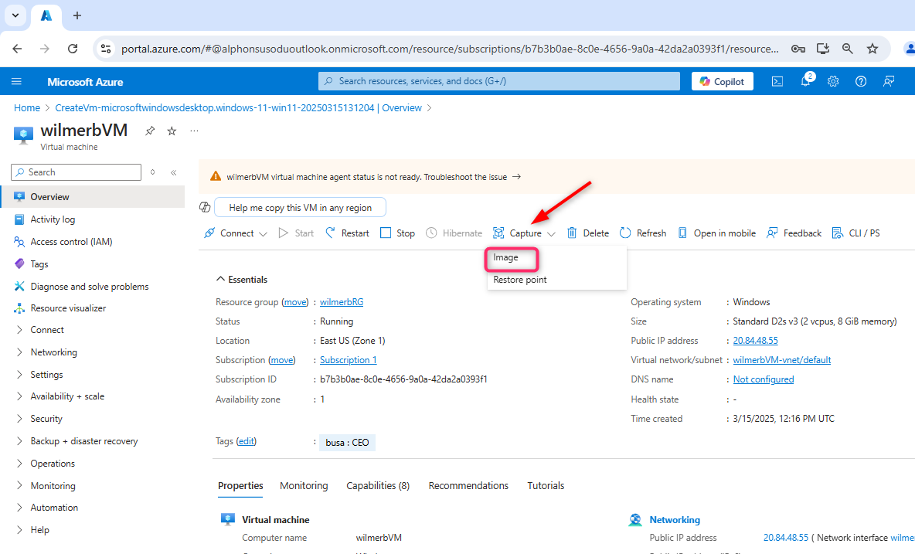Add wilmerbVM to favorites star
The height and width of the screenshot is (554, 915).
click(172, 131)
